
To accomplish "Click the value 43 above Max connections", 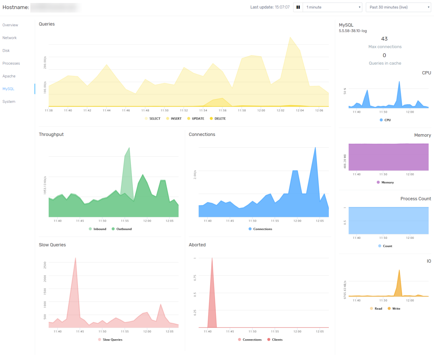I will point(384,39).
